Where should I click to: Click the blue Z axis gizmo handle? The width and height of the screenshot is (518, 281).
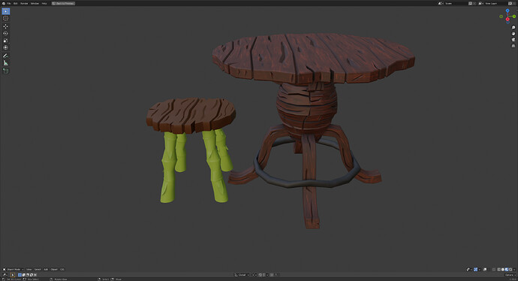coord(507,11)
